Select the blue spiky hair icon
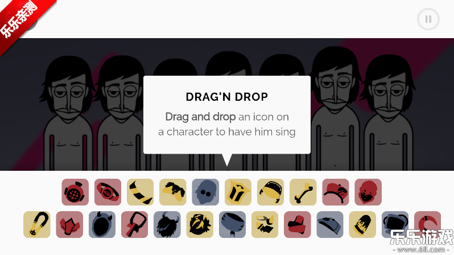Image resolution: width=454 pixels, height=255 pixels. (167, 225)
